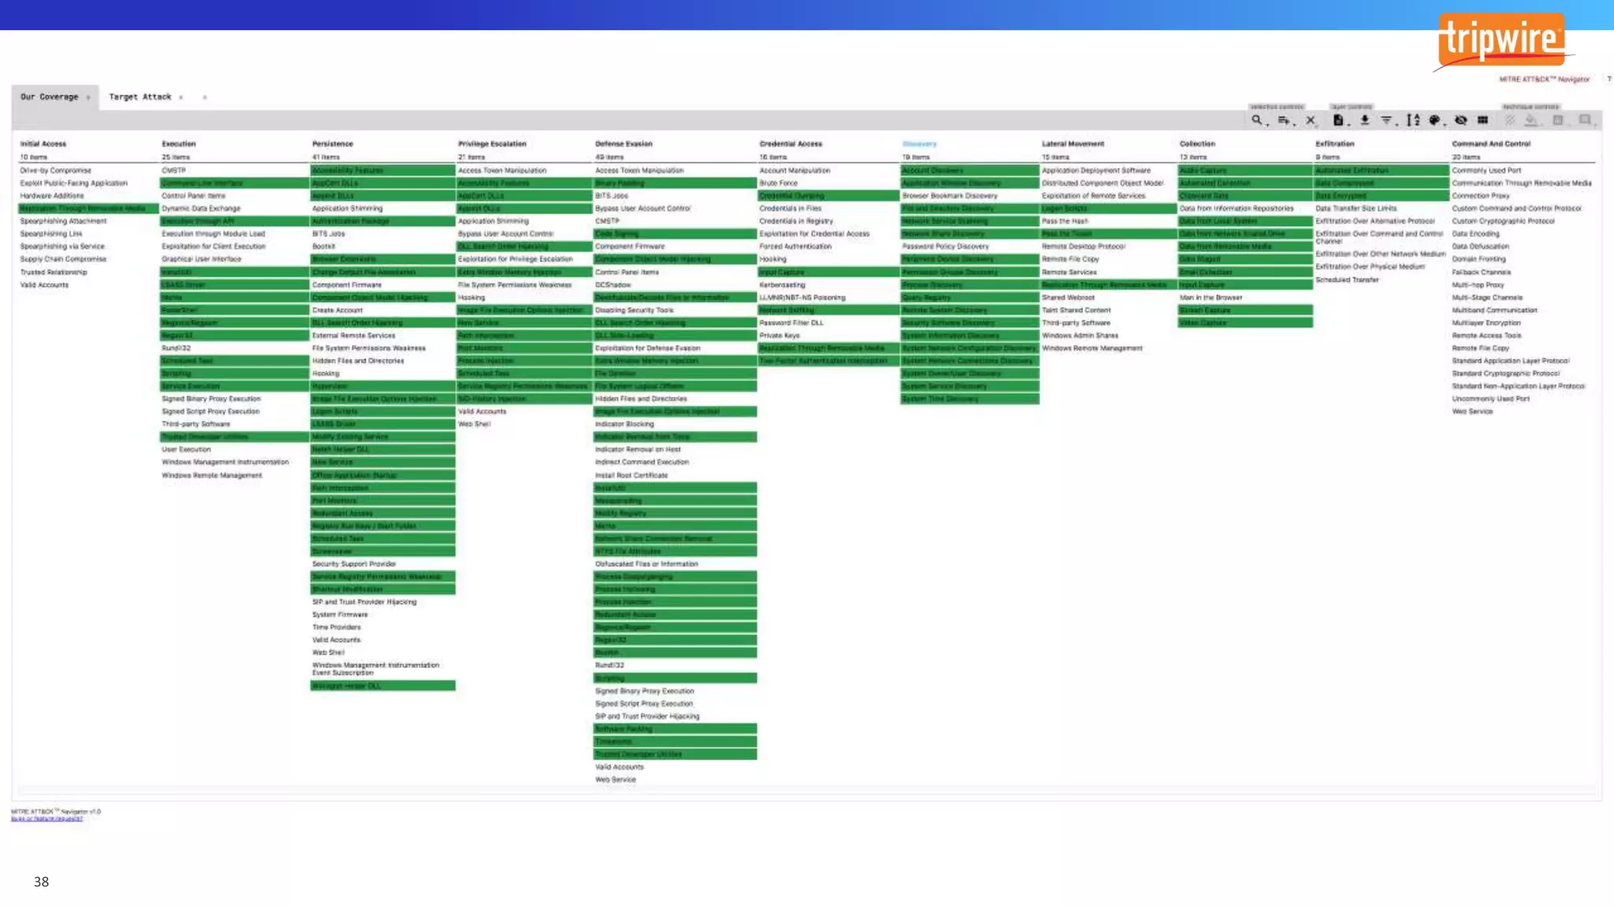1614x908 pixels.
Task: Open the background color fill bucket dropdown
Action: [1531, 121]
